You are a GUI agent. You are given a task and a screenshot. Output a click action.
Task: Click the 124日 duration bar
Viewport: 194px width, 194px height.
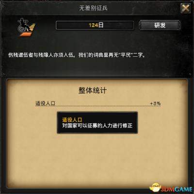[x=95, y=25]
